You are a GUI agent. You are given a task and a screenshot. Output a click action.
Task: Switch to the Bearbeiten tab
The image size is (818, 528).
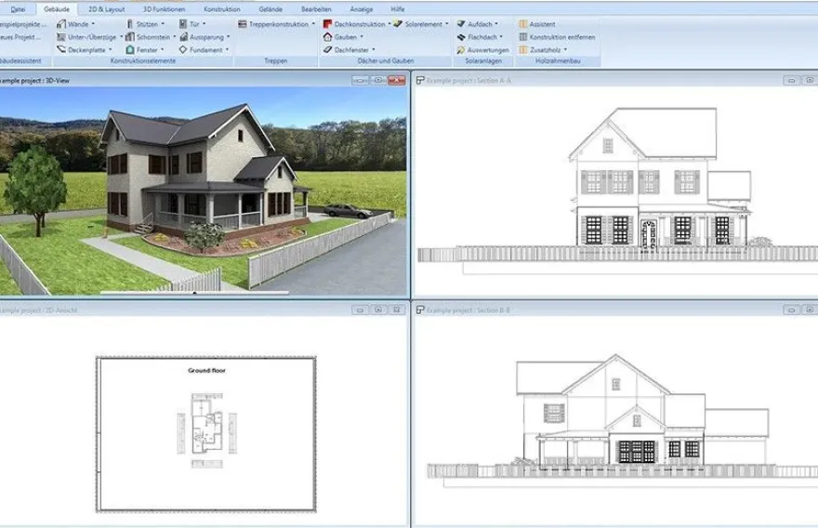click(x=316, y=9)
